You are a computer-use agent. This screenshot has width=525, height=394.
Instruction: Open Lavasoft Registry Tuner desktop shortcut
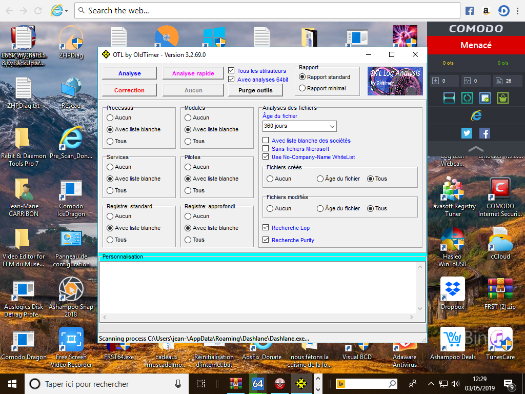click(452, 197)
